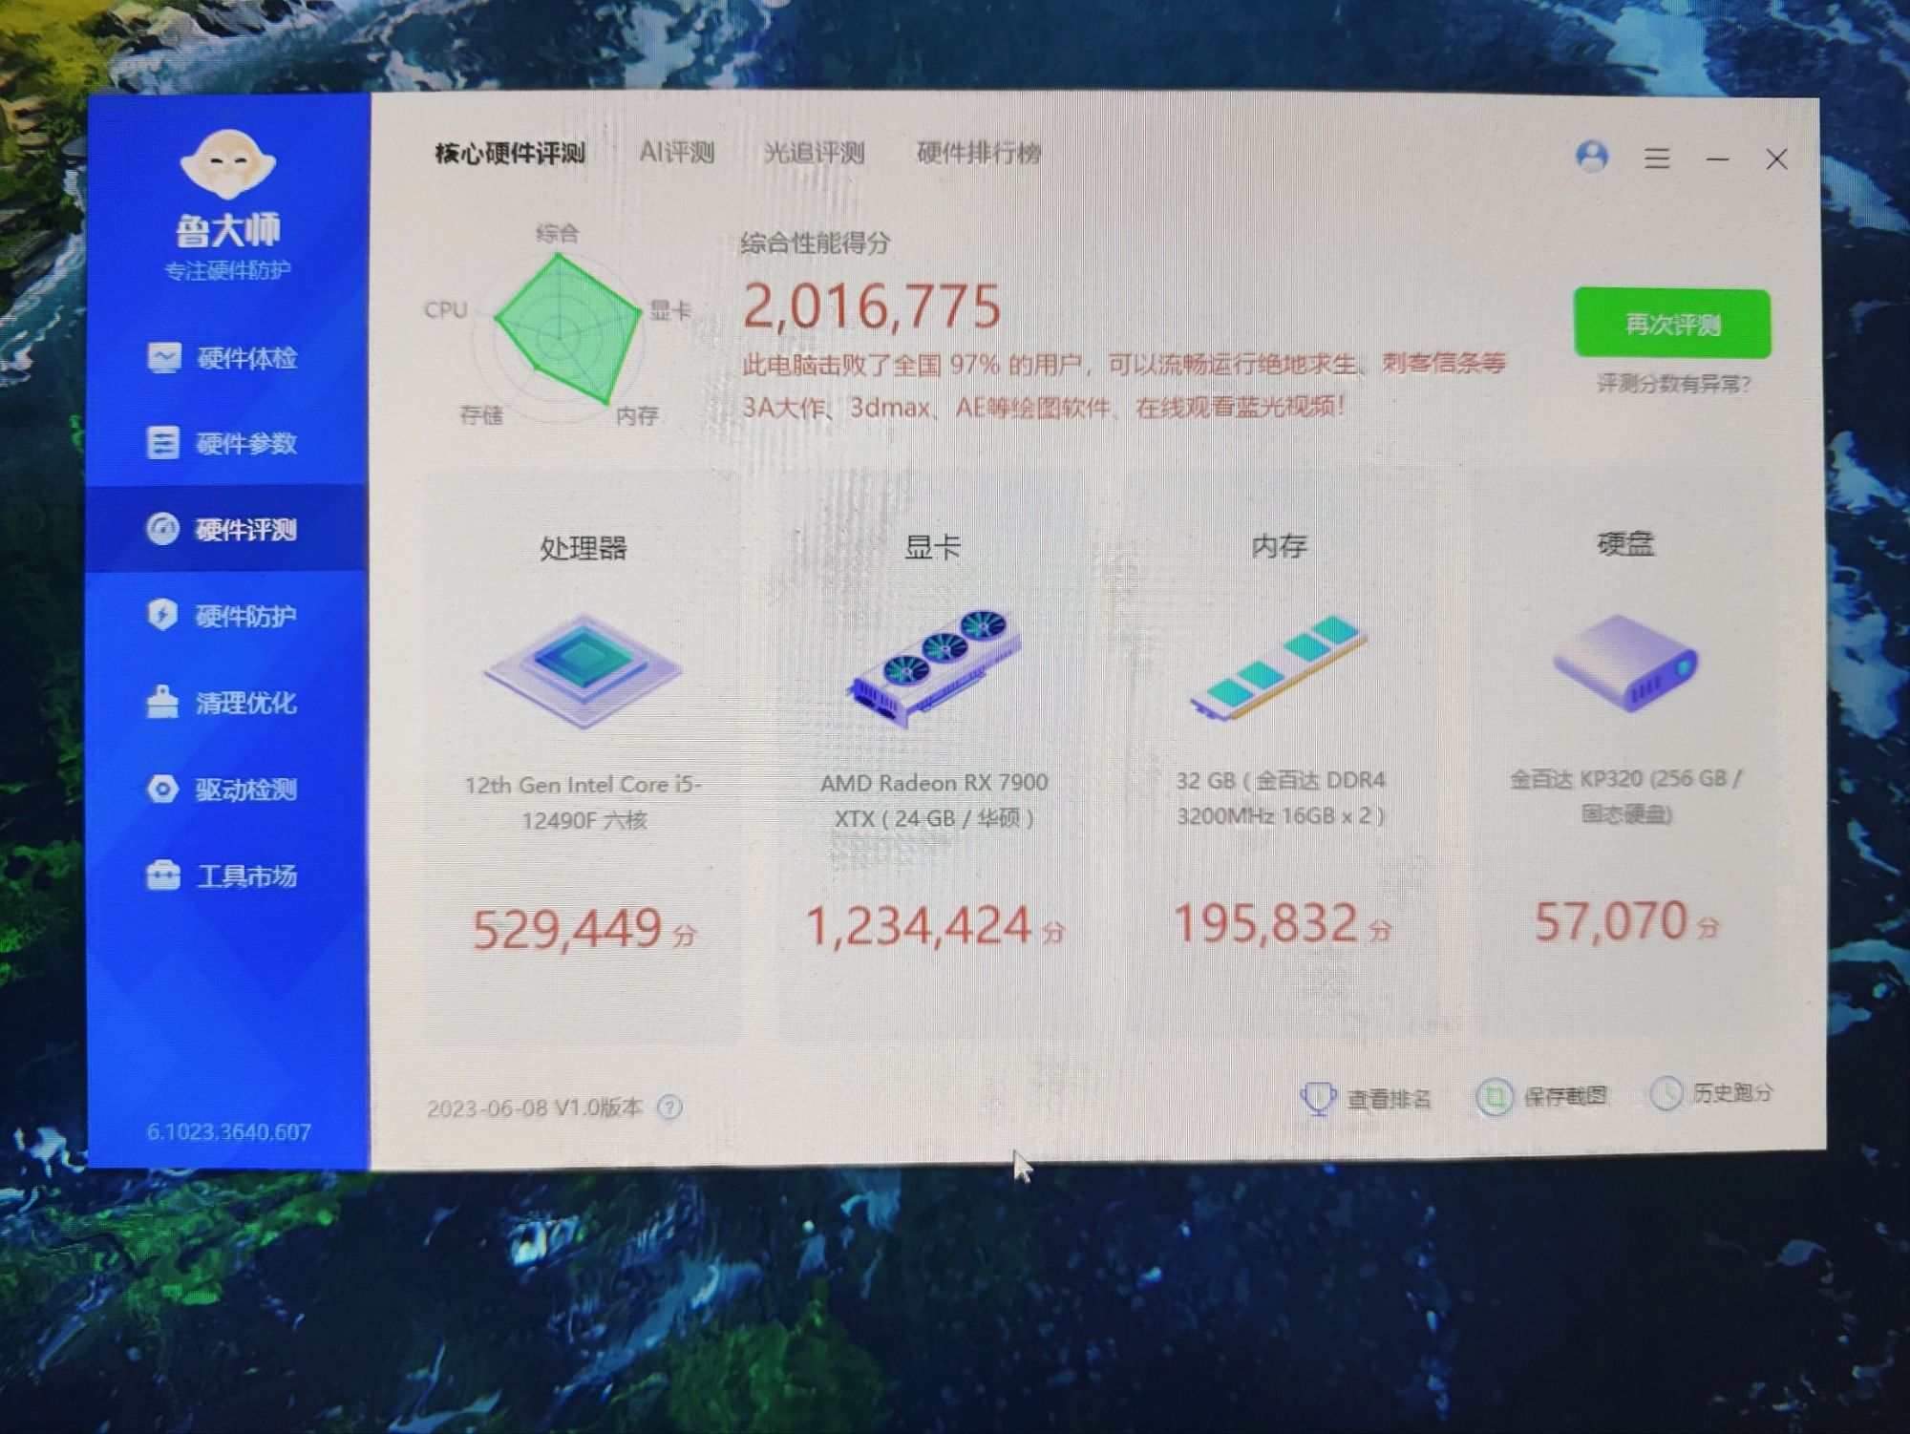The height and width of the screenshot is (1434, 1910).
Task: Click the 硬件体检 monitor icon
Action: 163,358
